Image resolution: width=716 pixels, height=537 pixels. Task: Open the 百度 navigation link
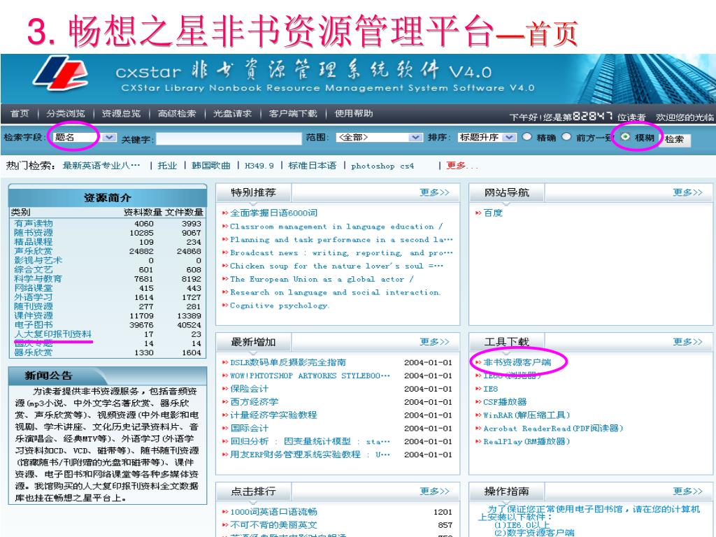tap(493, 213)
